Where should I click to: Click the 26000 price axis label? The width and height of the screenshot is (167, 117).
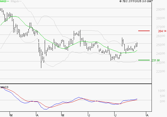[x=161, y=36]
